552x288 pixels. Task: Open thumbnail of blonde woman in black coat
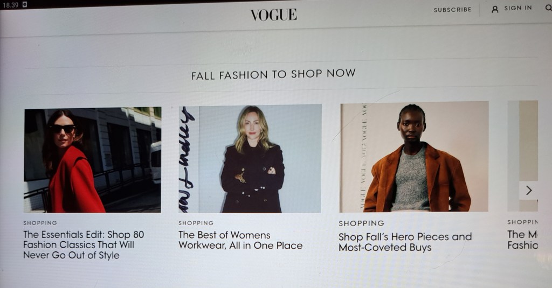(250, 159)
